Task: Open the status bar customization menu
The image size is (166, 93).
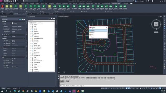Action: click(165, 88)
